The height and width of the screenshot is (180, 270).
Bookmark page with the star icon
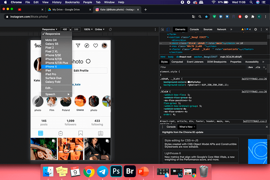206,17
